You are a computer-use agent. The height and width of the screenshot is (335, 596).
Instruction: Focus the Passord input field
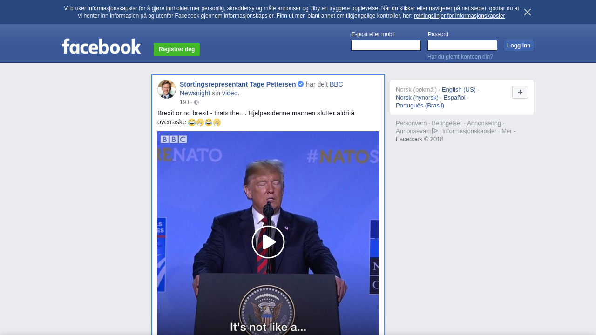[x=462, y=45]
